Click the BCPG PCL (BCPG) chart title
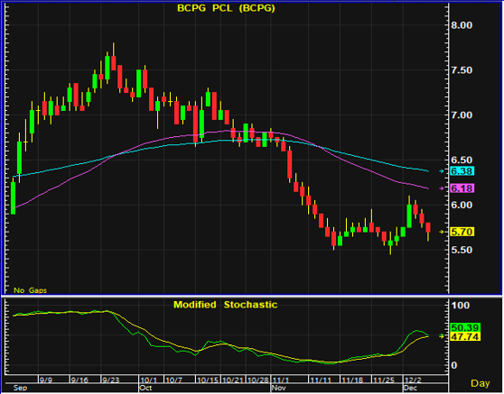 (227, 8)
